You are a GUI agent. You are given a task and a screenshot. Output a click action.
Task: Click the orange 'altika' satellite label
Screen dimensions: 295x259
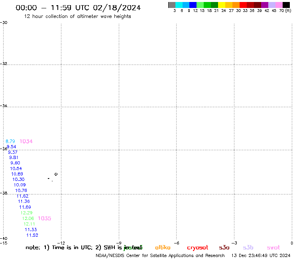tap(163, 247)
